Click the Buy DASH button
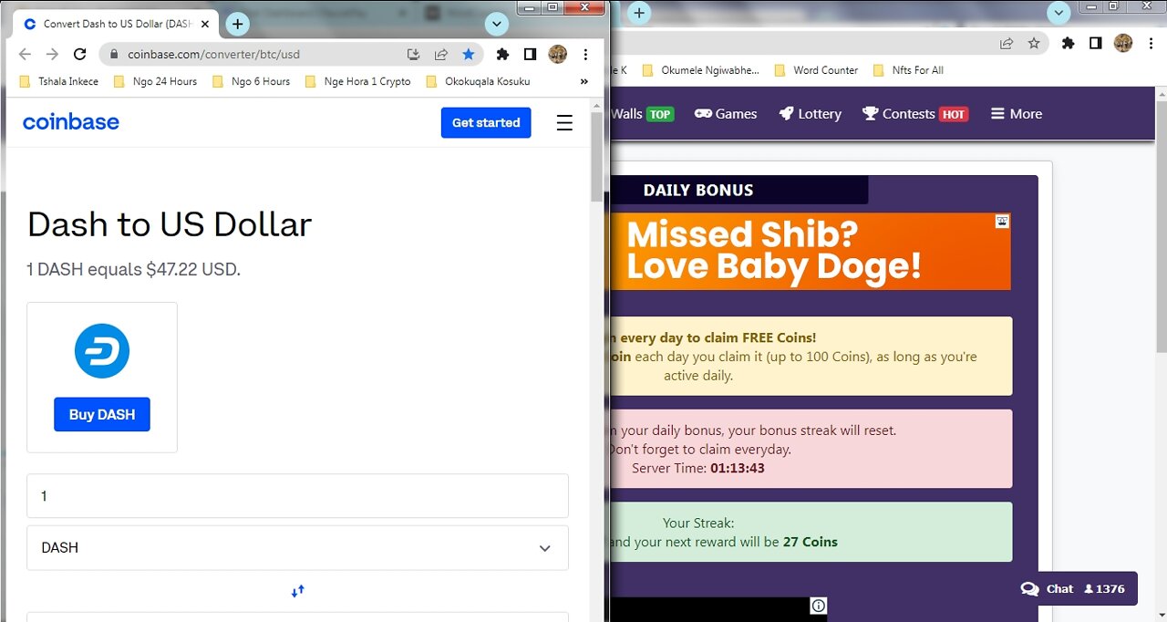Viewport: 1167px width, 622px height. tap(102, 414)
